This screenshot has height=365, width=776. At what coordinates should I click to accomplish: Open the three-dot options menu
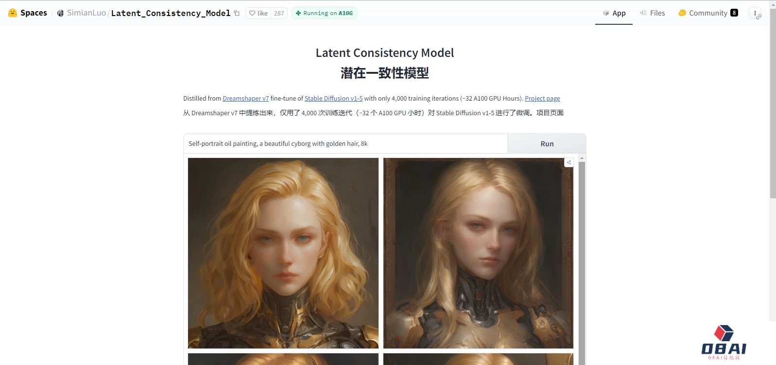tap(755, 14)
